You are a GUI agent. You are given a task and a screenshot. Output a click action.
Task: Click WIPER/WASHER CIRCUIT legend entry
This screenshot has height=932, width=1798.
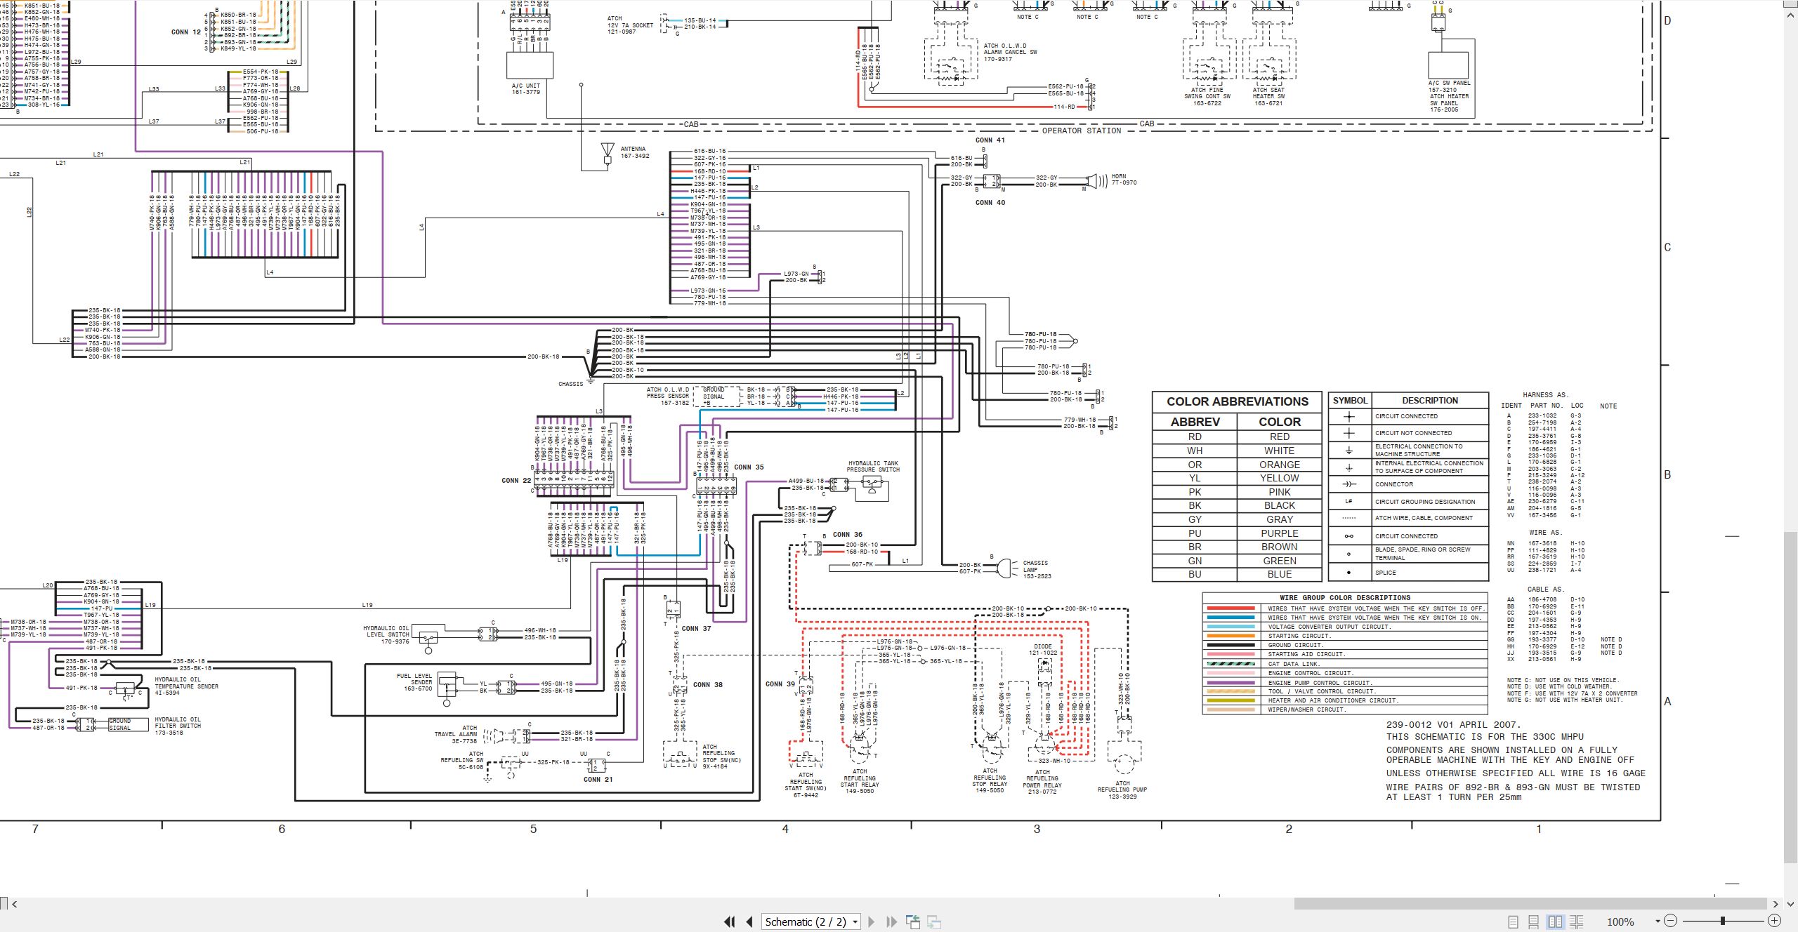coord(1307,710)
